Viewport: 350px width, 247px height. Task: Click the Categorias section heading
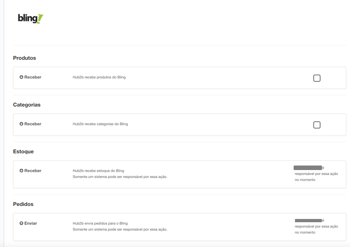27,105
